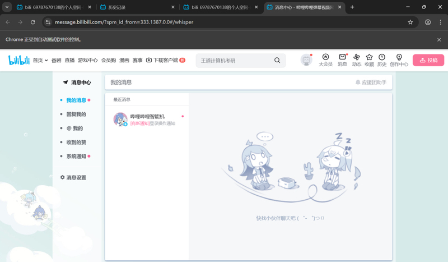This screenshot has width=448, height=262.
Task: Reload the page with refresh icon
Action: pos(33,22)
